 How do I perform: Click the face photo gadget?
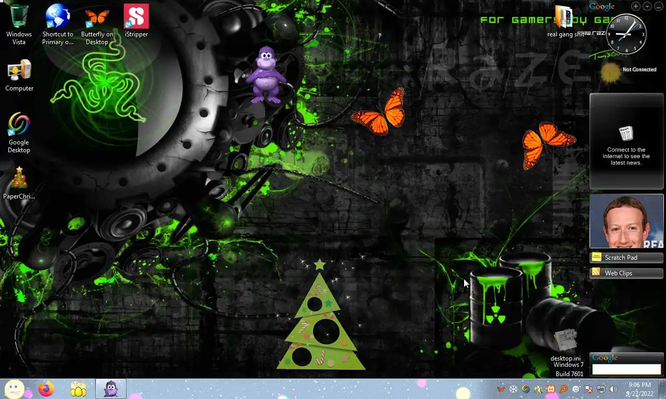point(626,221)
